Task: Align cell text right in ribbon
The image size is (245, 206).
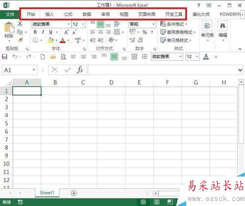Action: coord(108,32)
